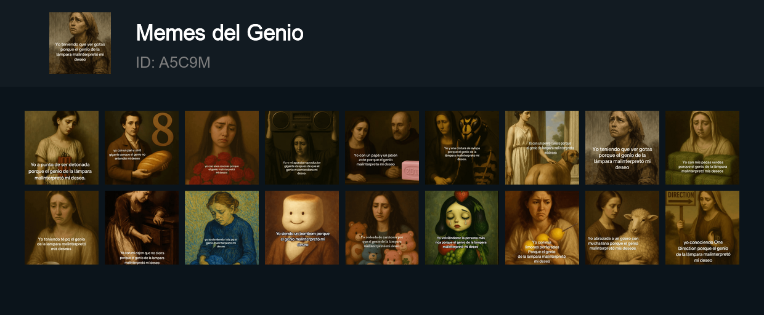Open the 'cajón que no cierra' meme
Image resolution: width=764 pixels, height=315 pixels.
click(x=142, y=228)
